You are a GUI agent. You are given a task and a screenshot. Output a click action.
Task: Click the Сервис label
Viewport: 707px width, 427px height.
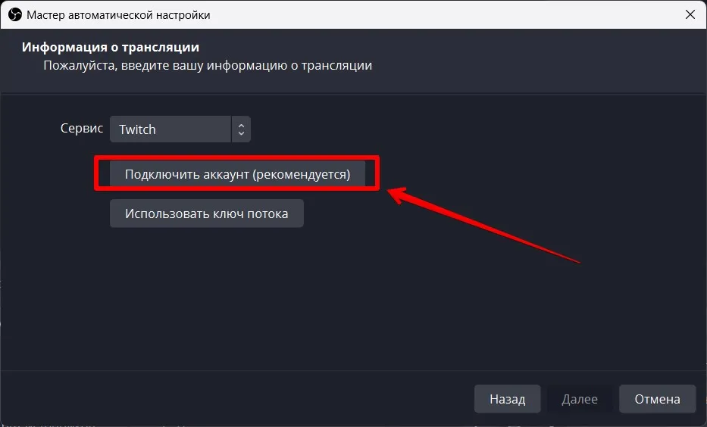click(x=82, y=129)
